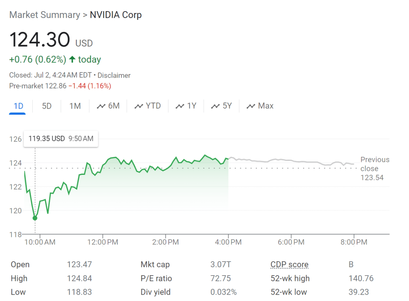The height and width of the screenshot is (301, 409).
Task: Click the Max trend line icon
Action: tap(251, 106)
